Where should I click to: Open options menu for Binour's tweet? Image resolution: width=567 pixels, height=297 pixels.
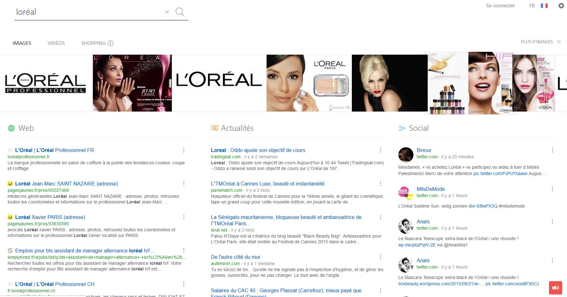552,150
